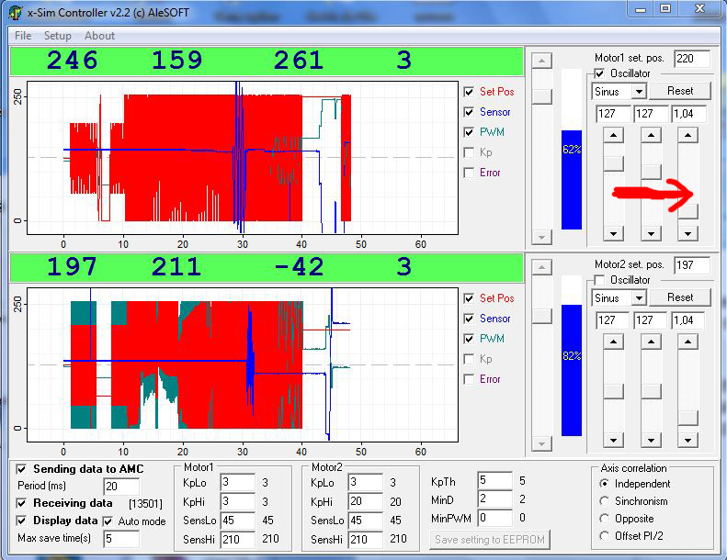Select Independent axis correlation

coord(604,484)
